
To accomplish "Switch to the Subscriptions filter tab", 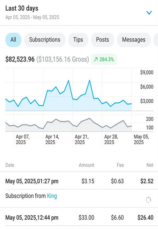I will [45, 40].
